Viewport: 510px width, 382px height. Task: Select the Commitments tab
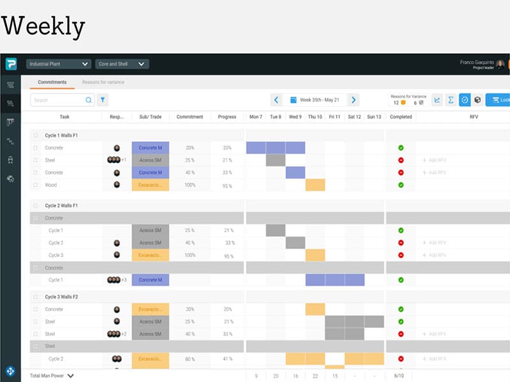pyautogui.click(x=52, y=82)
